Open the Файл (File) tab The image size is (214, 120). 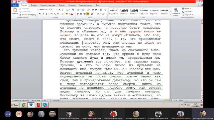coord(15,5)
